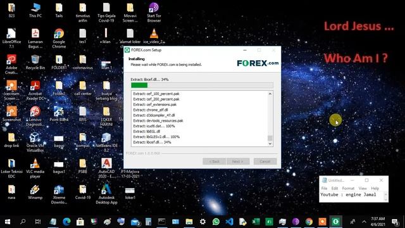Open the coronavirus folder icon
405x228 pixels.
83,62
